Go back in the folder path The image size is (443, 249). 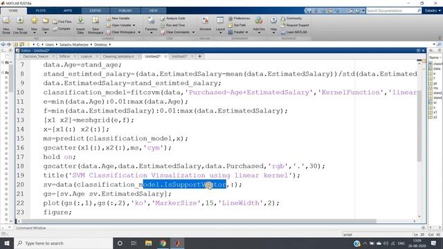coord(3,44)
